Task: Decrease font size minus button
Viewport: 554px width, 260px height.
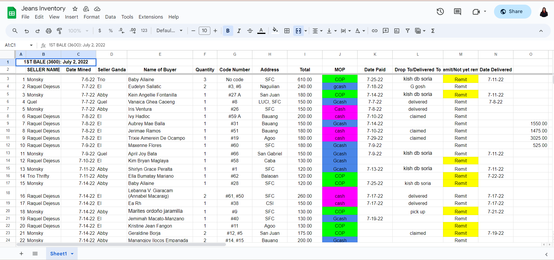Action: pyautogui.click(x=193, y=31)
